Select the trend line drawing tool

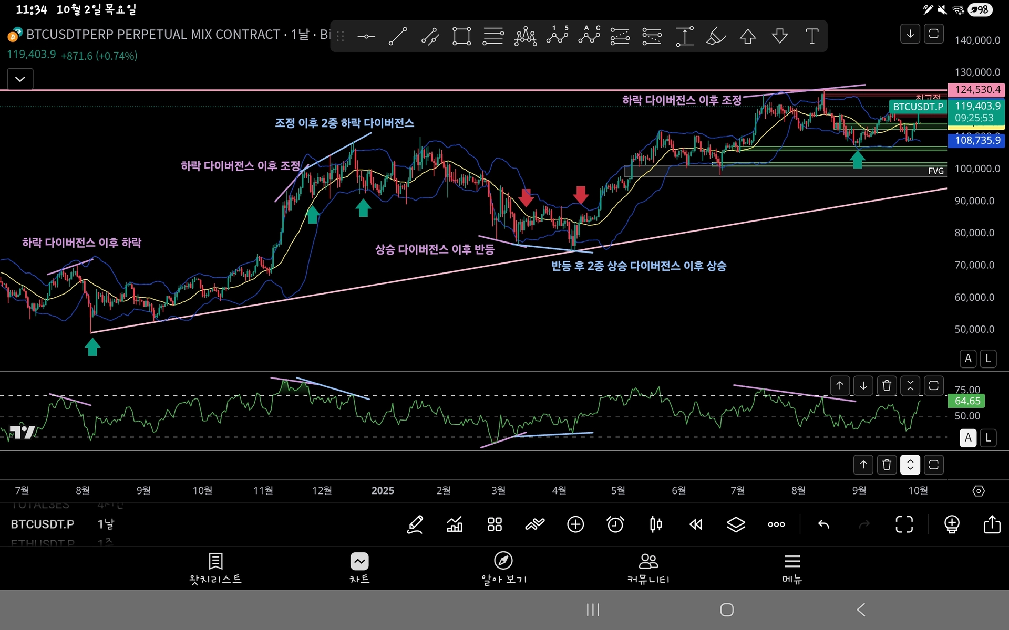click(x=398, y=36)
